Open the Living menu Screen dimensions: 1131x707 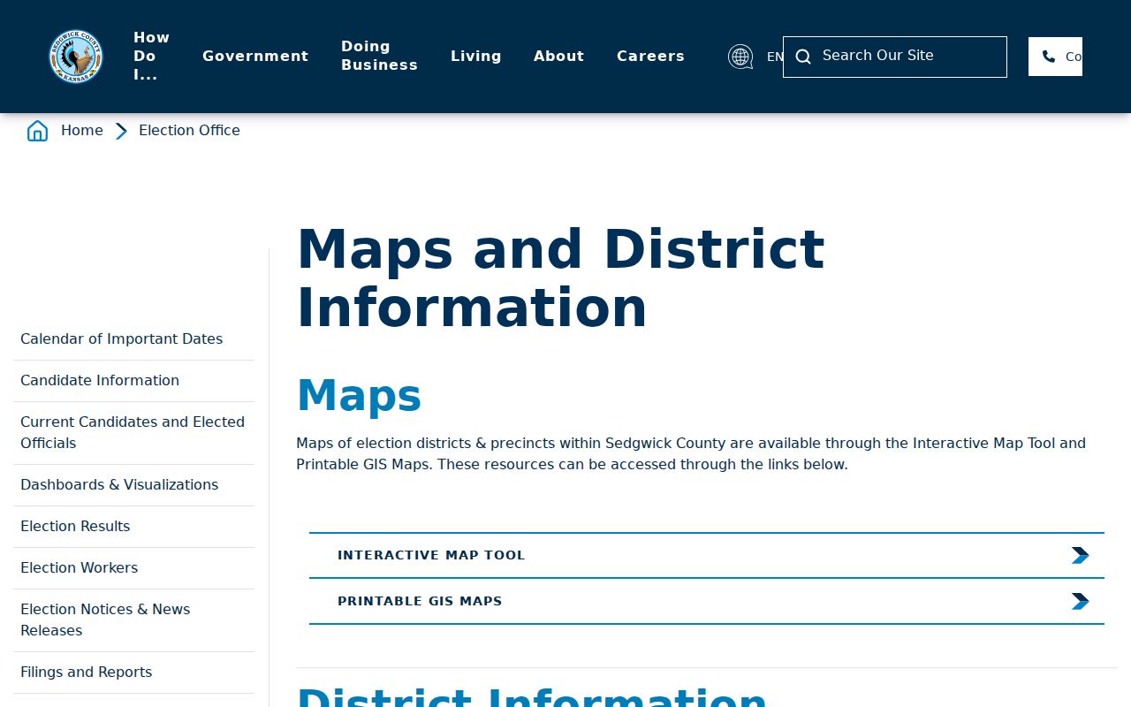click(476, 56)
